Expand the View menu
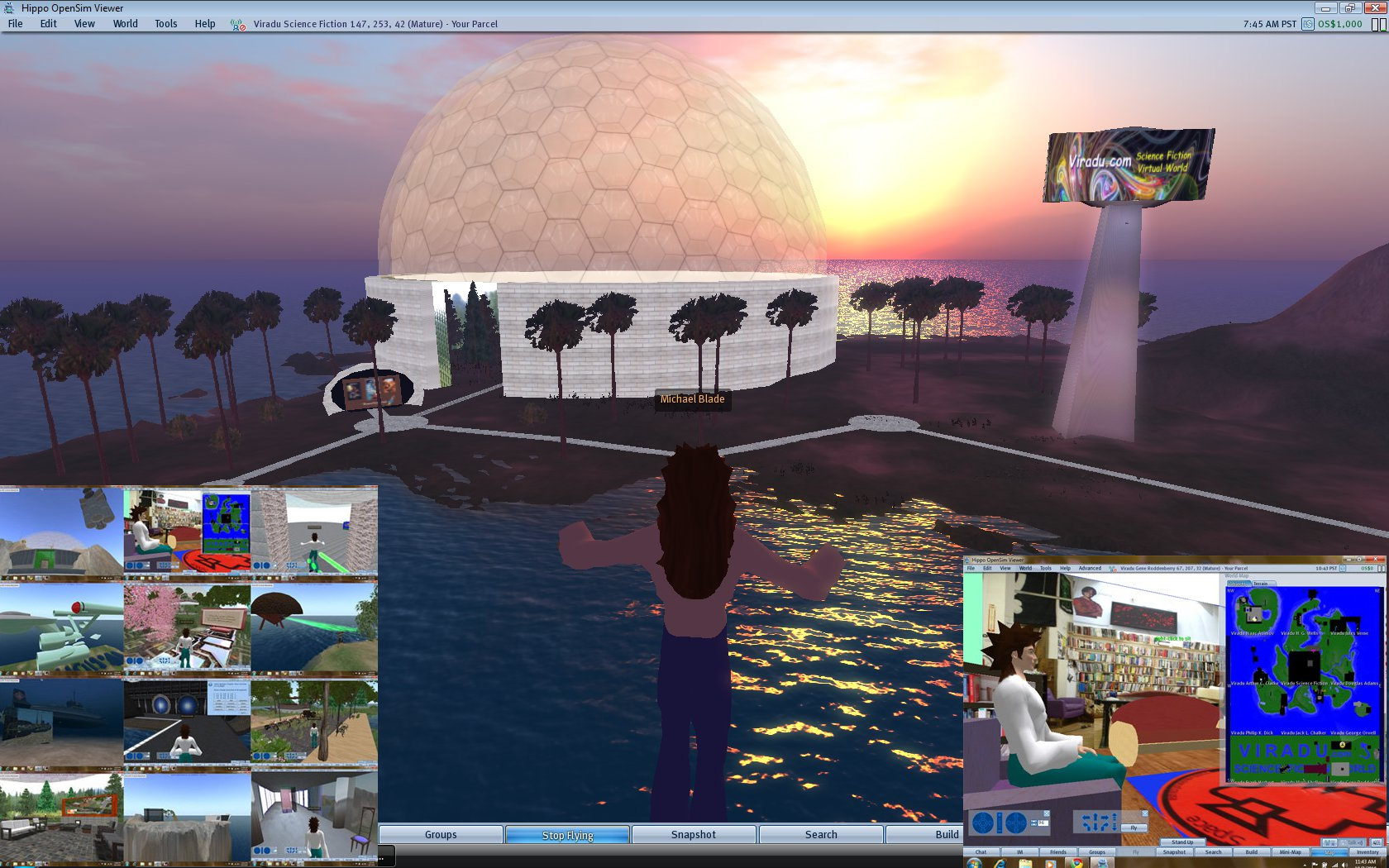This screenshot has width=1389, height=868. [x=84, y=24]
